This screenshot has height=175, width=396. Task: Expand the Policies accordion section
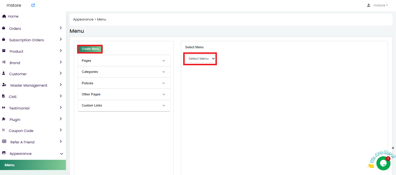click(x=124, y=83)
